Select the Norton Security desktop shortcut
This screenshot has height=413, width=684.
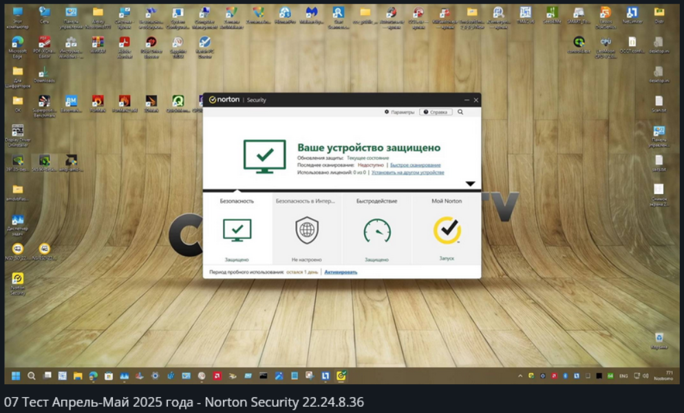pyautogui.click(x=17, y=284)
